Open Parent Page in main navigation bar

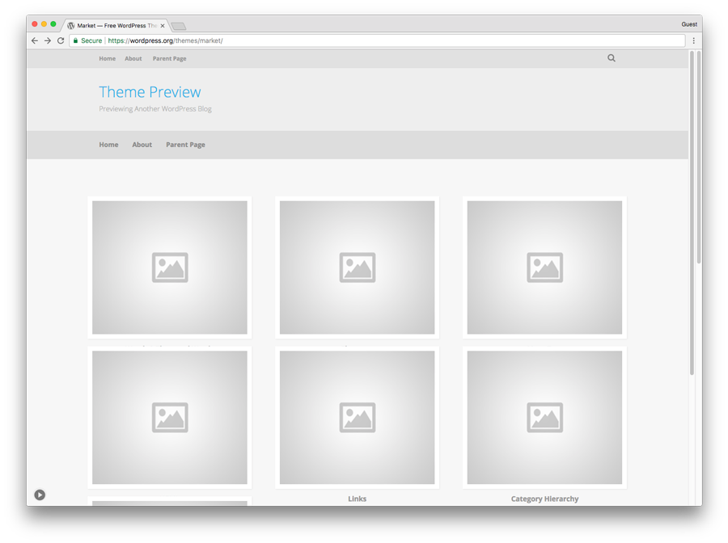pos(186,145)
